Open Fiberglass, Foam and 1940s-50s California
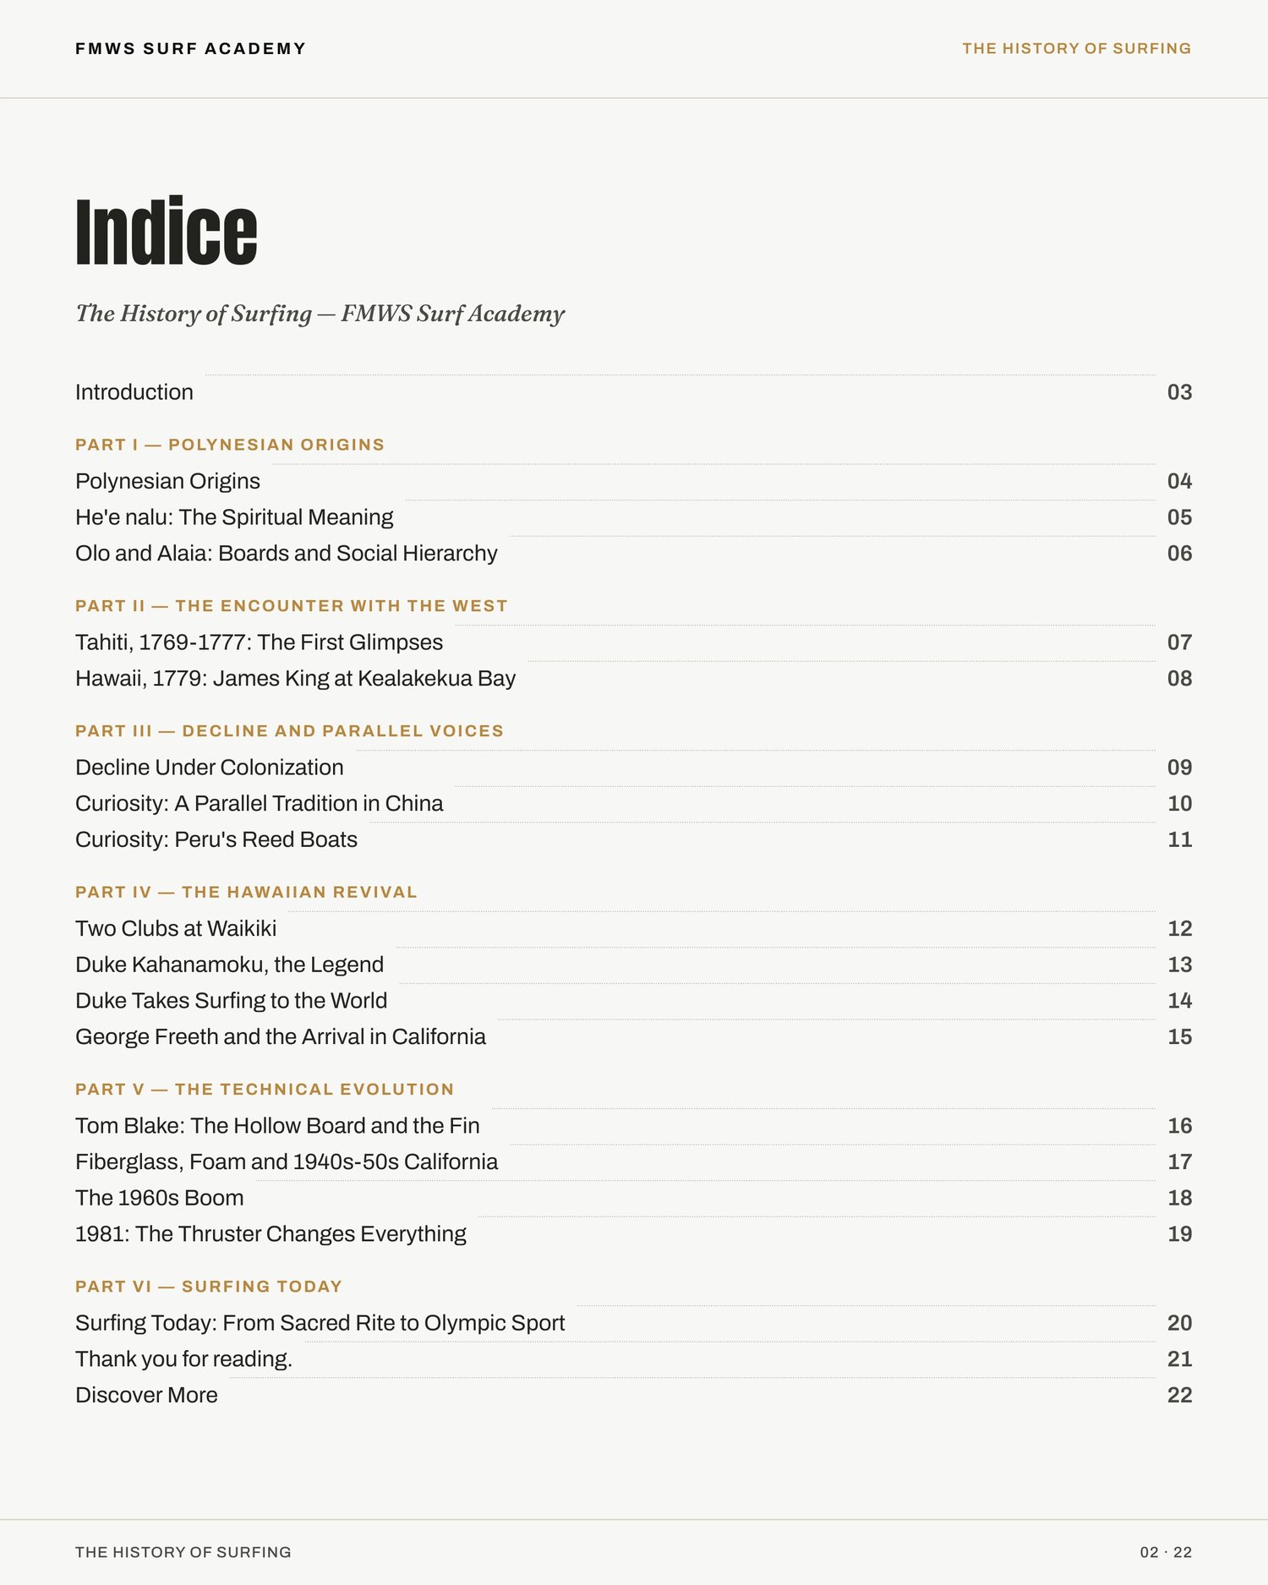The height and width of the screenshot is (1585, 1268). 633,1162
